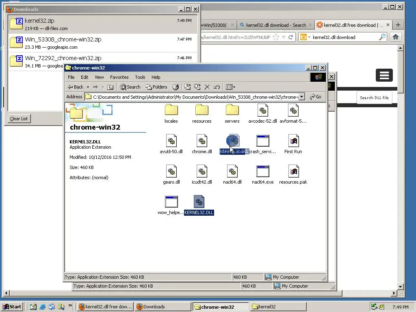Select the highlighted KERNEL32.DLL file icon
Screen dimensions: 416x312
point(199,201)
